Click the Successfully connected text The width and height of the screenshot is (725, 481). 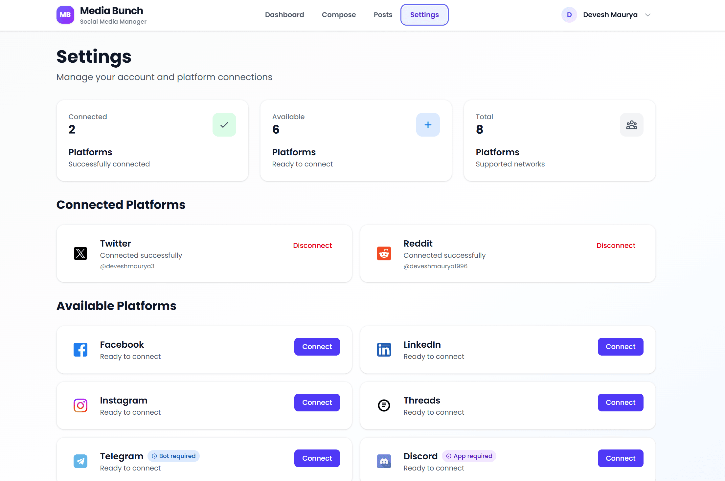(109, 164)
